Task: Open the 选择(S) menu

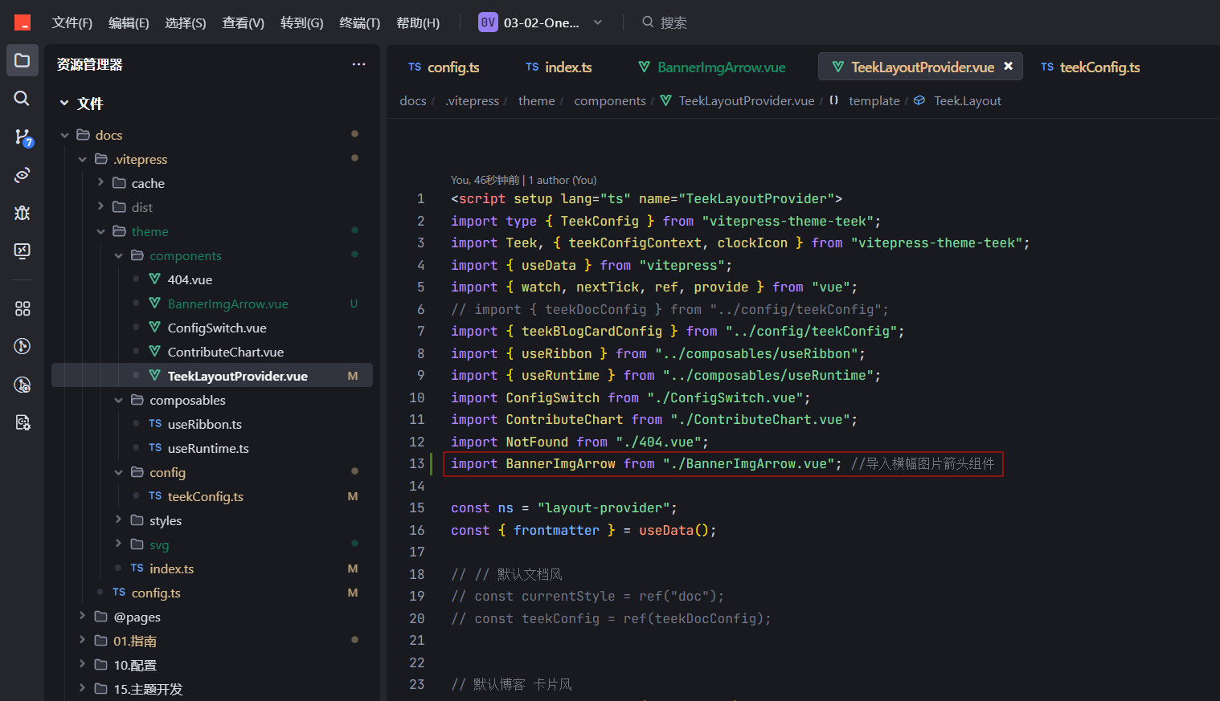Action: pos(186,22)
